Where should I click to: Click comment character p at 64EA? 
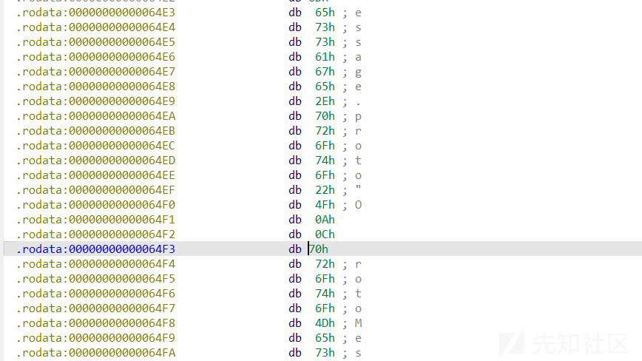pos(358,117)
